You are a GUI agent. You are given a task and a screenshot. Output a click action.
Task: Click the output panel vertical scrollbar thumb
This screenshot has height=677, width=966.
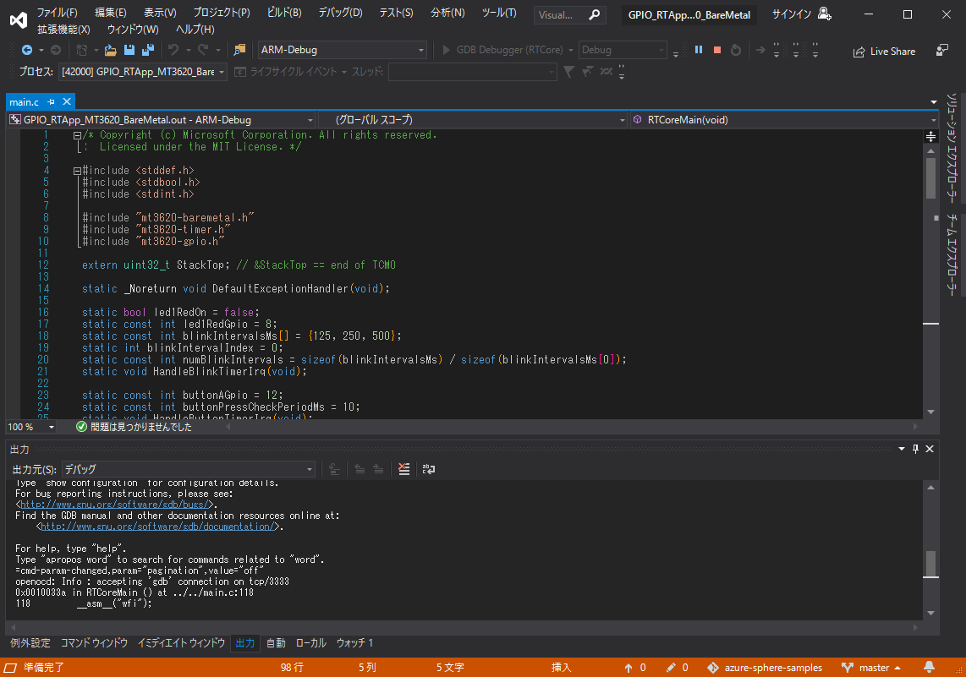coord(930,563)
